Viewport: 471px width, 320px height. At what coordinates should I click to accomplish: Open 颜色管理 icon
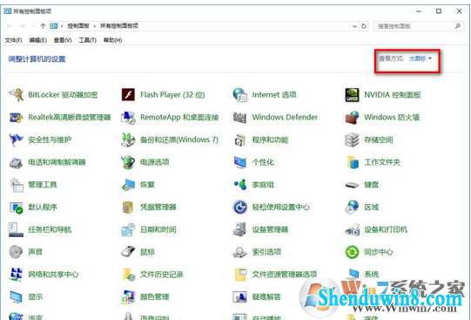point(128,296)
